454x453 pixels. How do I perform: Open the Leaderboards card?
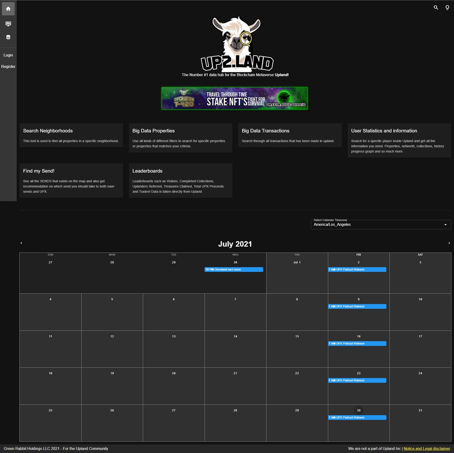click(x=180, y=181)
